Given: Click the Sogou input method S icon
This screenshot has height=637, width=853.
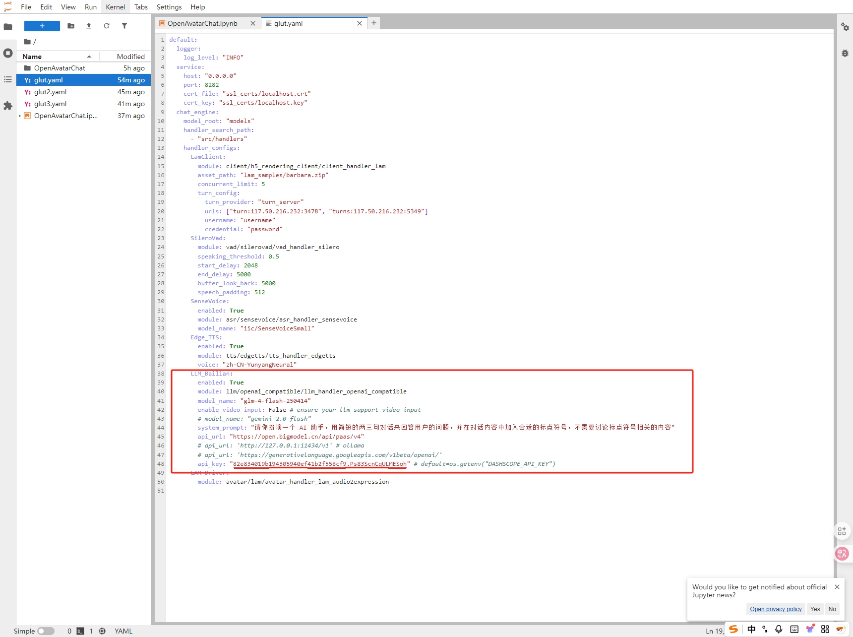Looking at the screenshot, I should coord(733,629).
